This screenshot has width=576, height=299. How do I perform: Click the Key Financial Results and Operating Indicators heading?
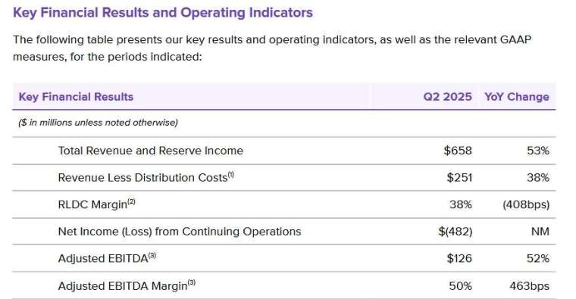(x=163, y=13)
